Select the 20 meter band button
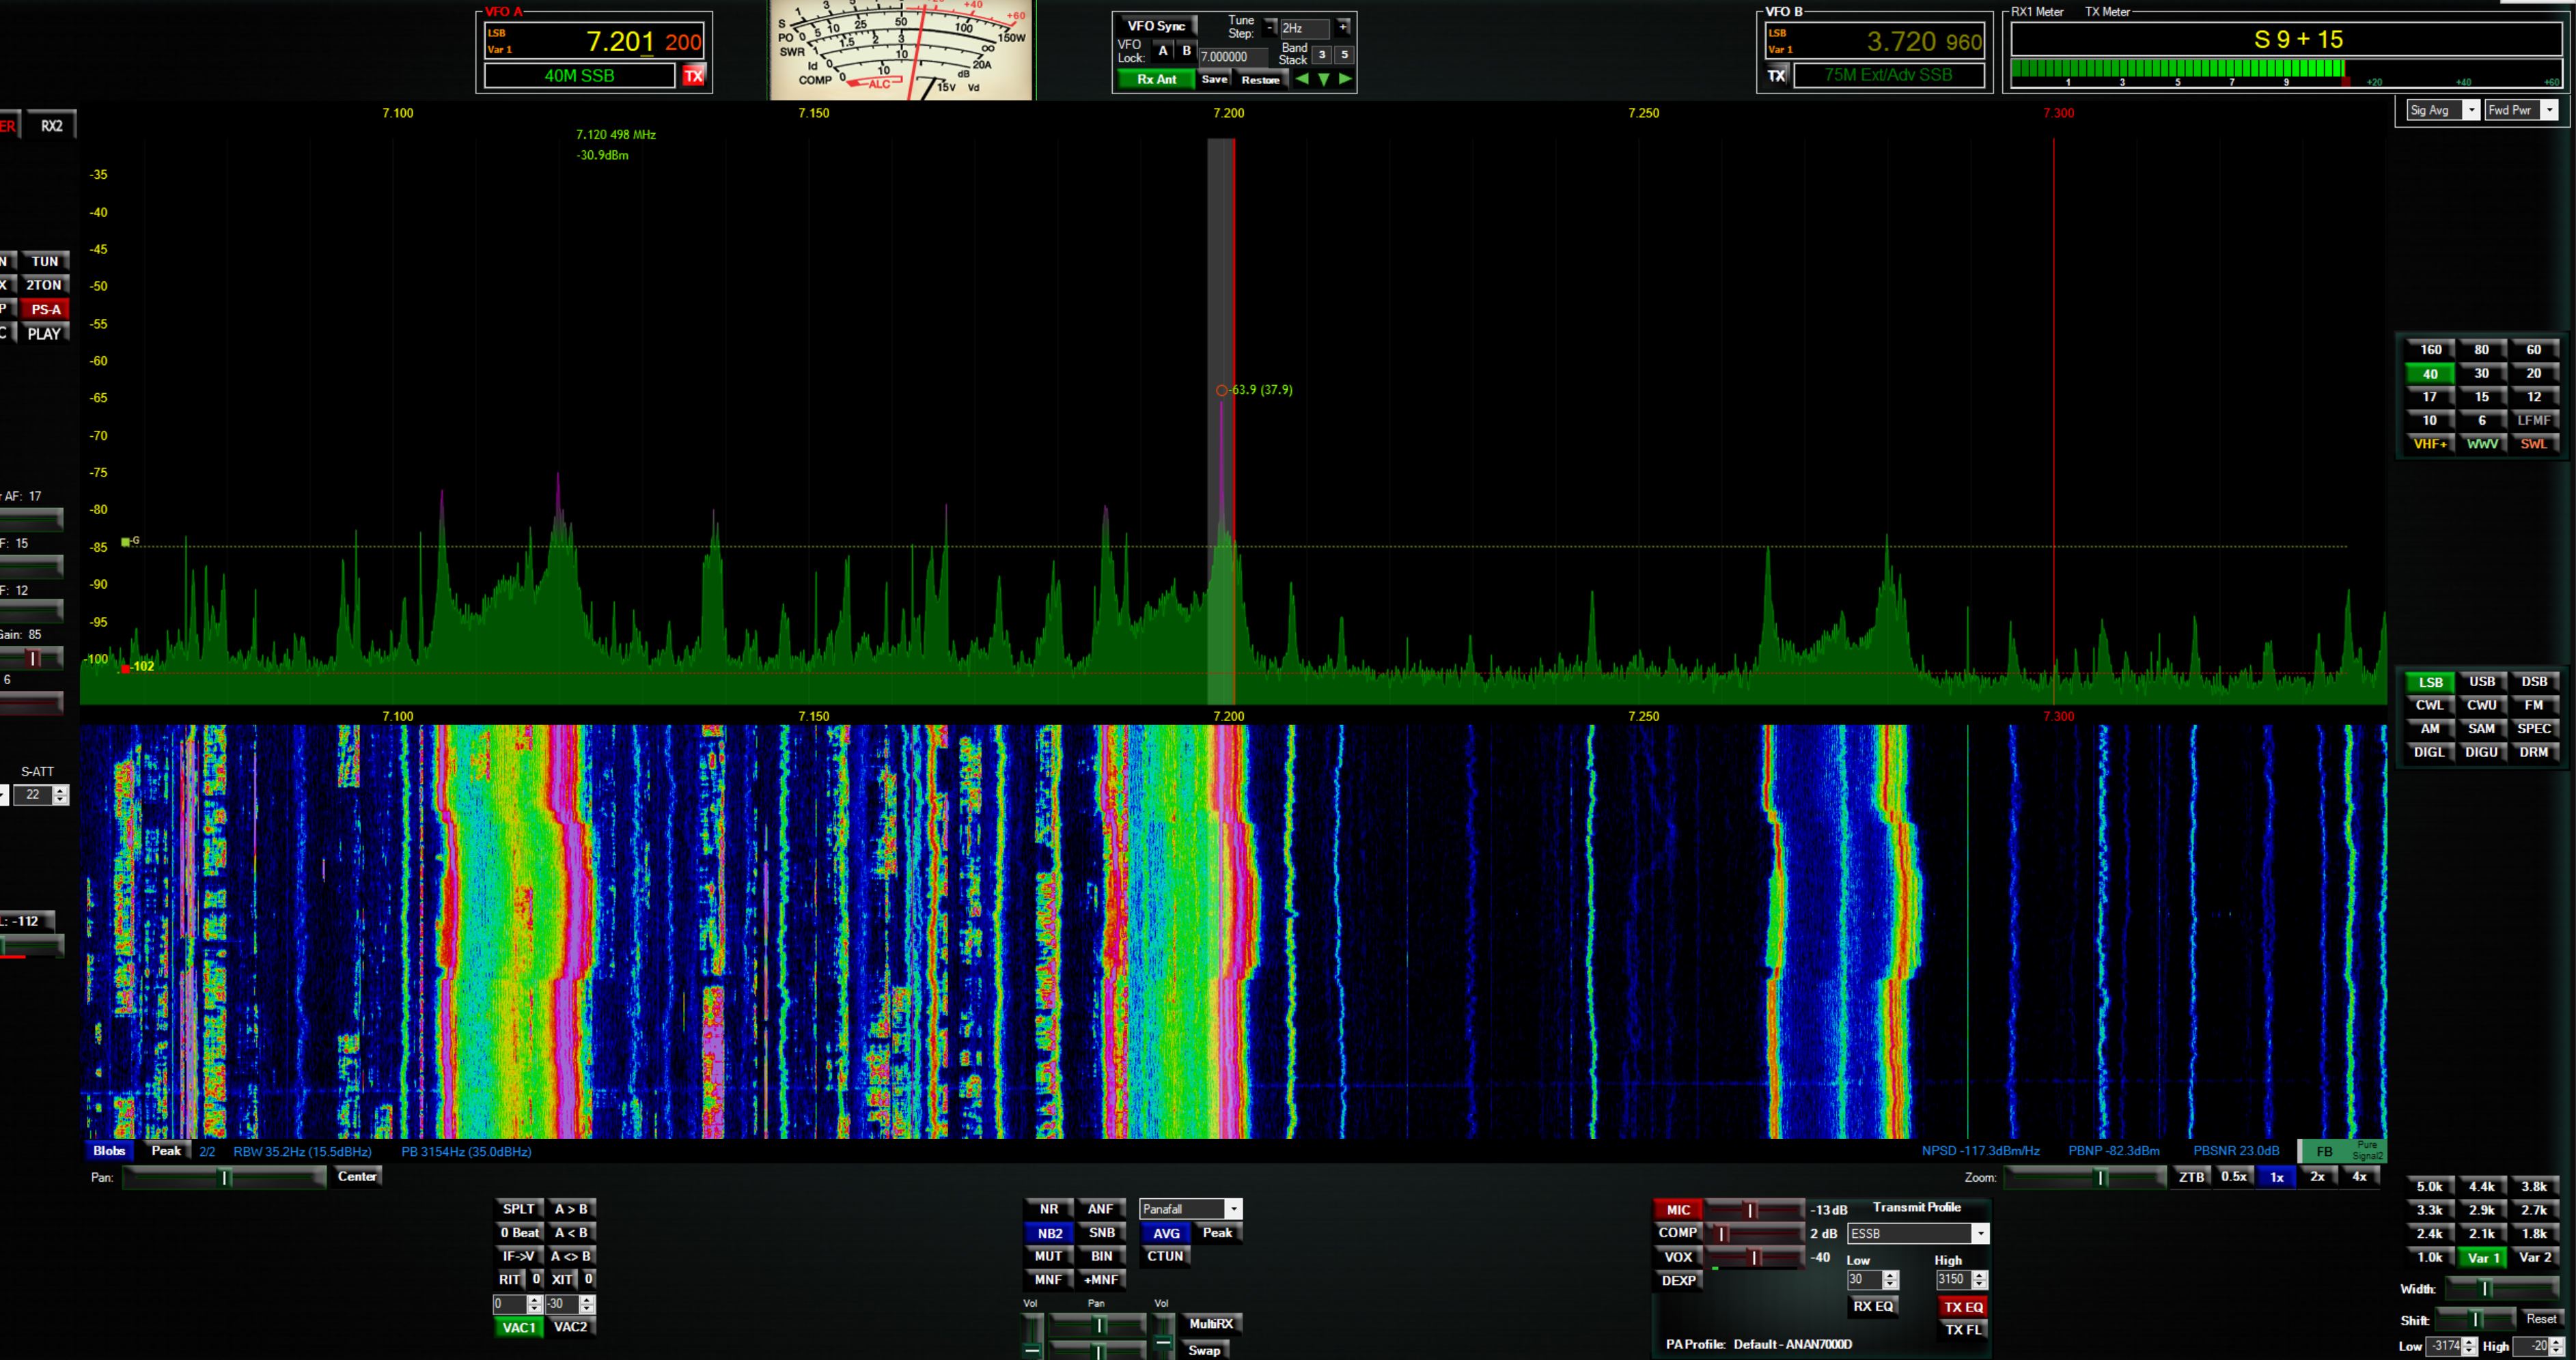Viewport: 2576px width, 1360px height. 2534,373
